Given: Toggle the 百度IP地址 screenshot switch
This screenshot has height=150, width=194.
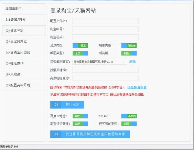Looking at the screenshot, I should pyautogui.click(x=80, y=116).
